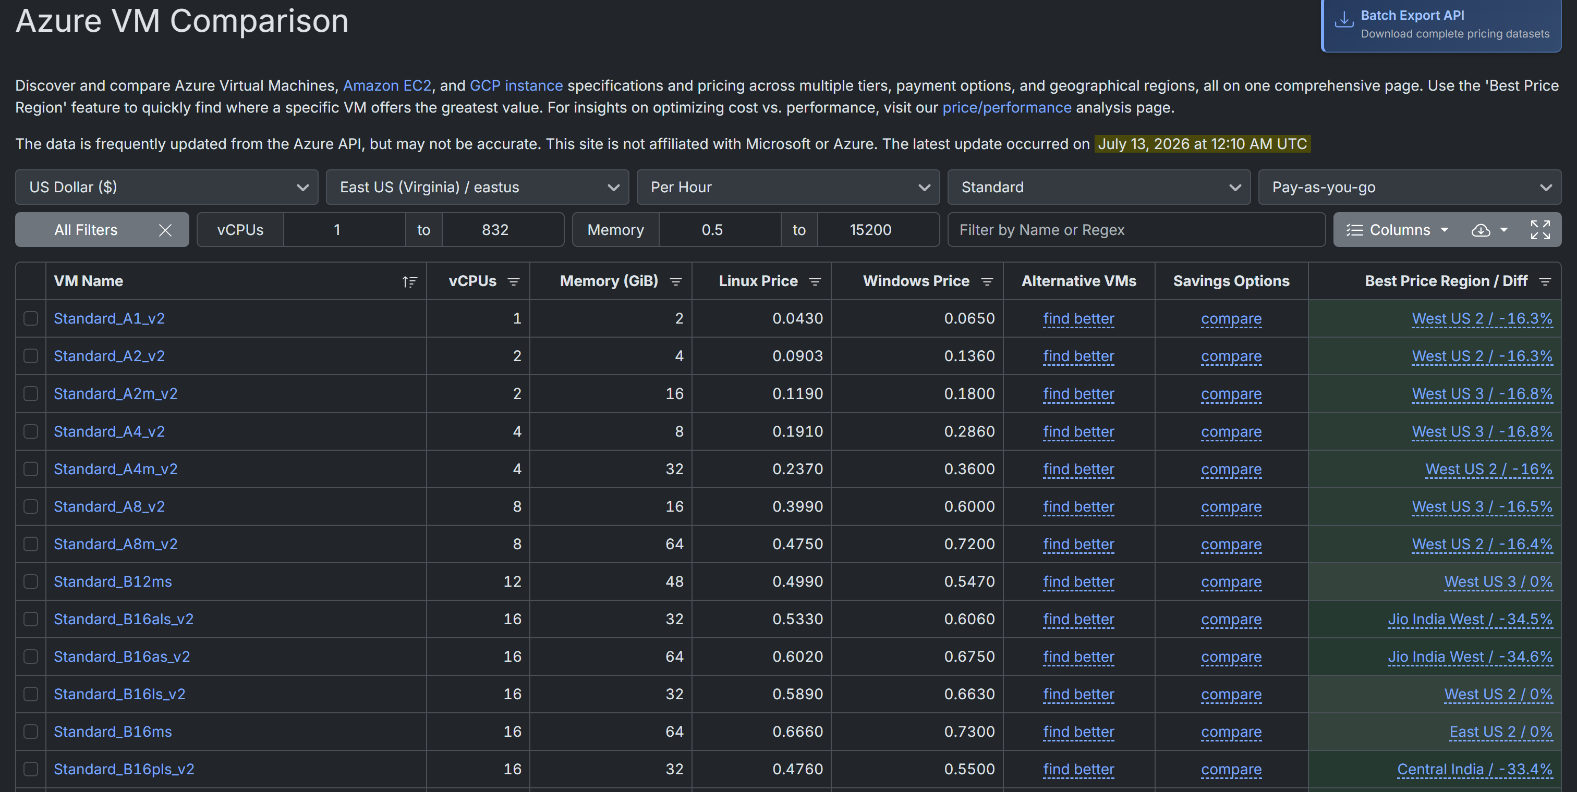Click compare for Standard_B16pls_v2
This screenshot has width=1577, height=792.
(x=1231, y=770)
